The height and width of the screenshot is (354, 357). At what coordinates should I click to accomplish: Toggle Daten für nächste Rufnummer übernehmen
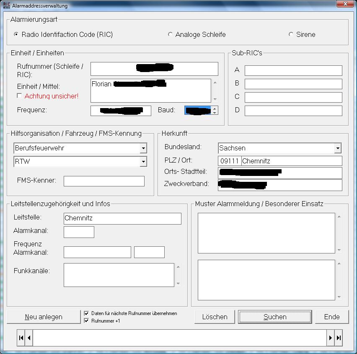(86, 313)
